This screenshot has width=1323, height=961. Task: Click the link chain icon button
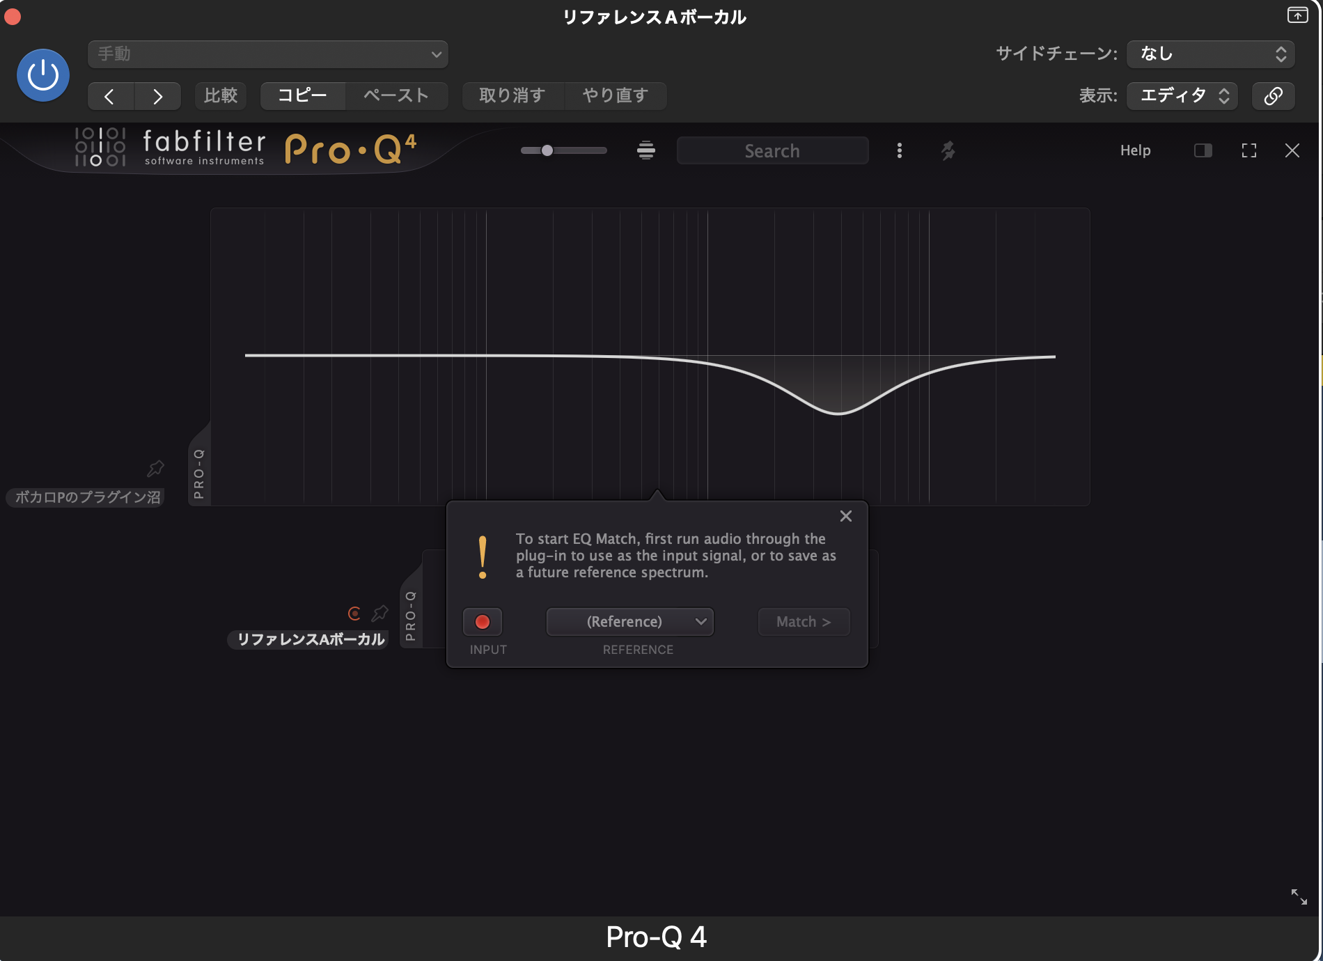(1274, 96)
